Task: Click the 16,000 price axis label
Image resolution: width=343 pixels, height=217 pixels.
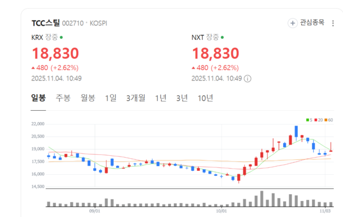Action: point(38,174)
